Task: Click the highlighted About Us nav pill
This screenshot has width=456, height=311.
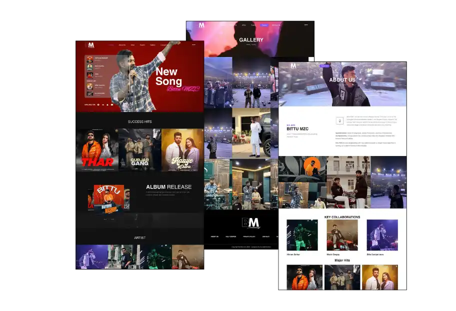Action: point(325,65)
